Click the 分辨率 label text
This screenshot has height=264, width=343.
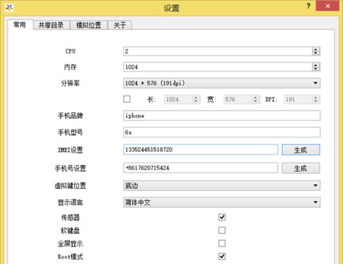[x=70, y=83]
